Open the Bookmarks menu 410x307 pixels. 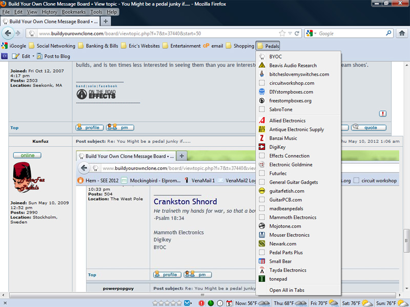[74, 12]
